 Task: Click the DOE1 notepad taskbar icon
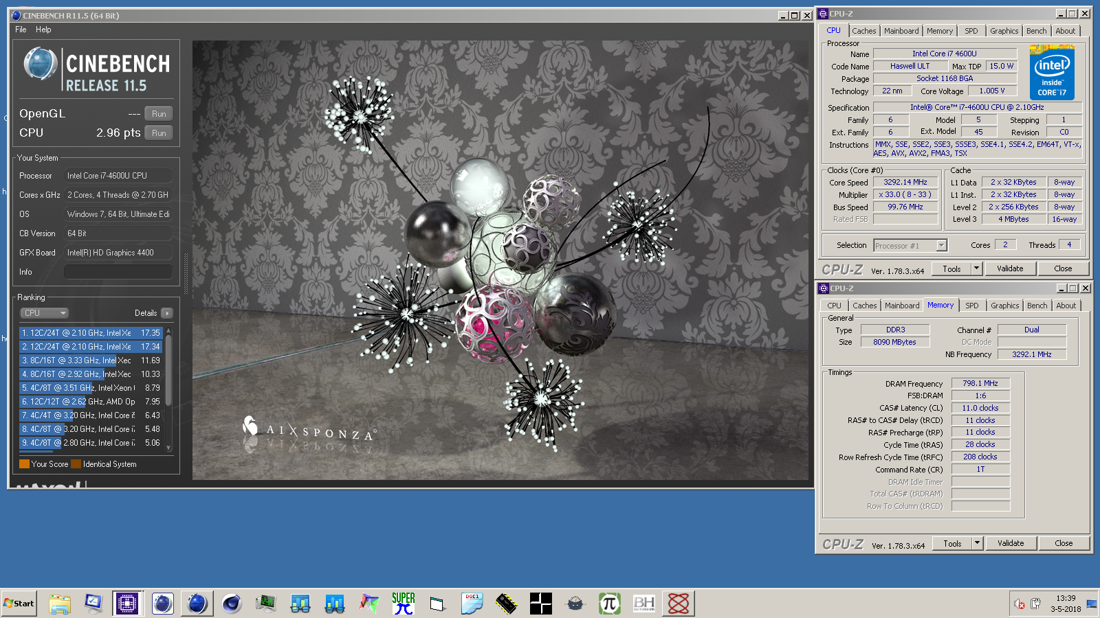(472, 604)
